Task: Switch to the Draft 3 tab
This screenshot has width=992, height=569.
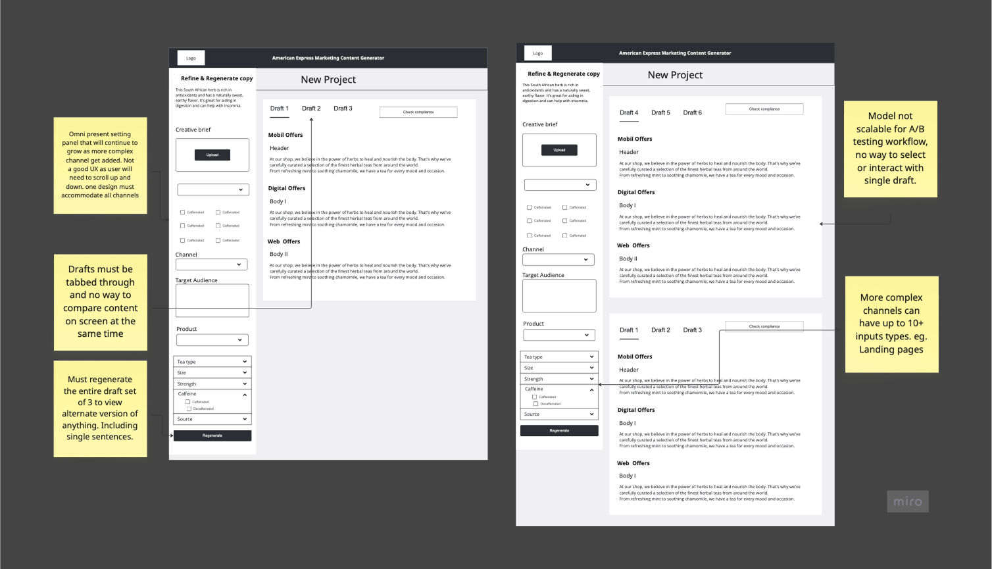Action: pyautogui.click(x=343, y=108)
